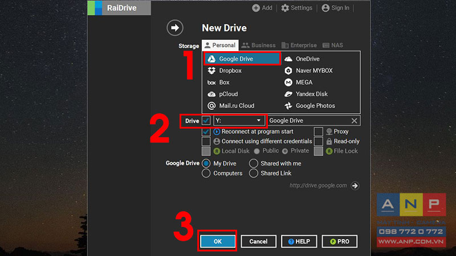Select the Box storage icon

(x=211, y=82)
